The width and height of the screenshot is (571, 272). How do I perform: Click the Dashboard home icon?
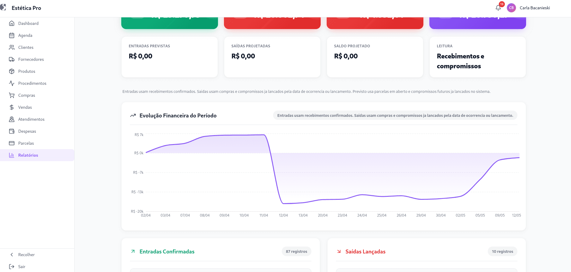(x=12, y=23)
